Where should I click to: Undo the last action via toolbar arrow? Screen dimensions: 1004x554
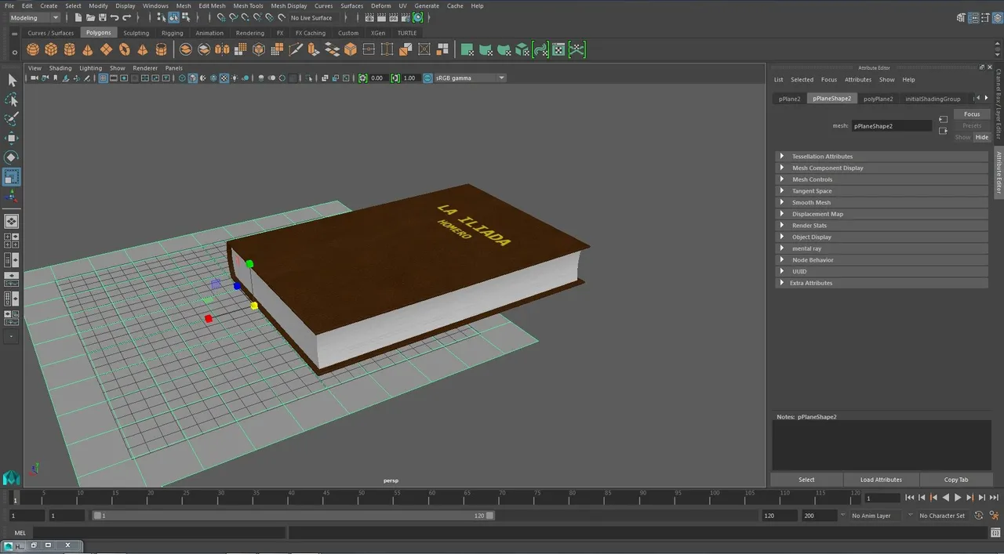pos(115,17)
